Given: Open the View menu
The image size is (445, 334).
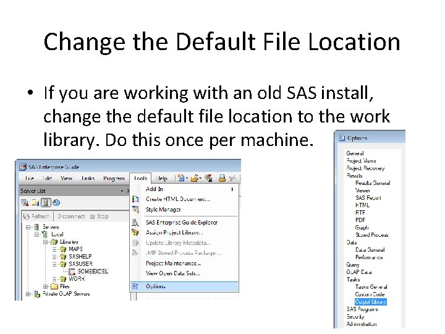Looking at the screenshot, I should coord(66,178).
